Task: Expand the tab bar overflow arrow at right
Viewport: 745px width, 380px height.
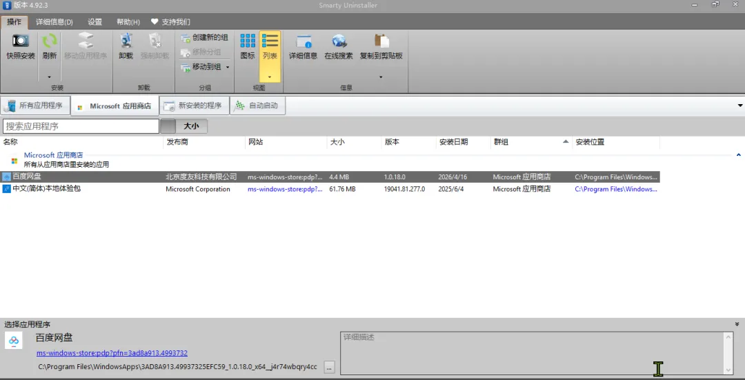Action: click(x=739, y=106)
